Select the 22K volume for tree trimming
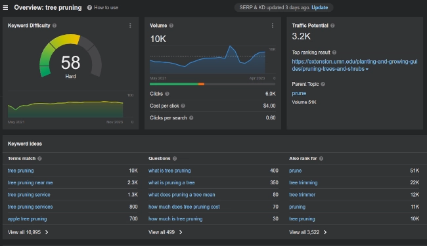427x246 pixels. coord(415,182)
